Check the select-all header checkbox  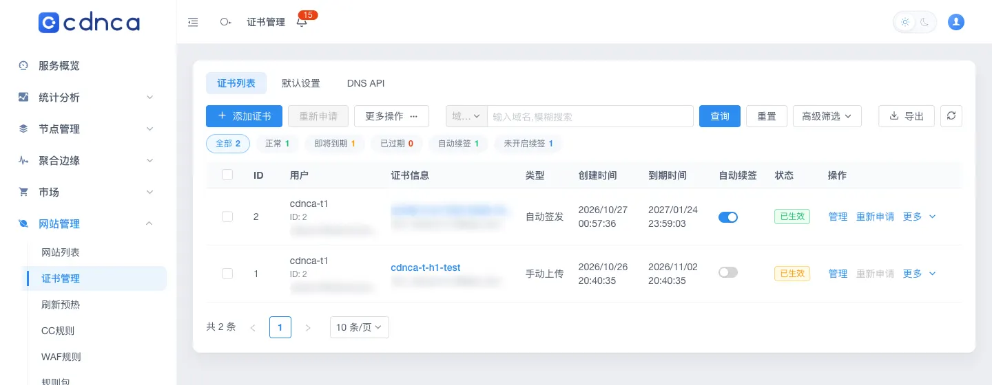tap(227, 175)
